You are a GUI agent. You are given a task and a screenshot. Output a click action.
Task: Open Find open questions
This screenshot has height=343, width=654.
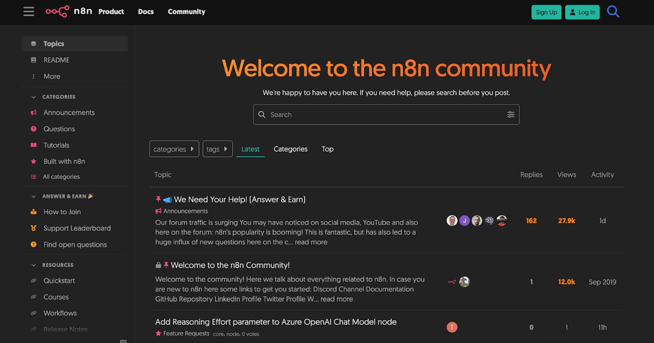click(75, 244)
